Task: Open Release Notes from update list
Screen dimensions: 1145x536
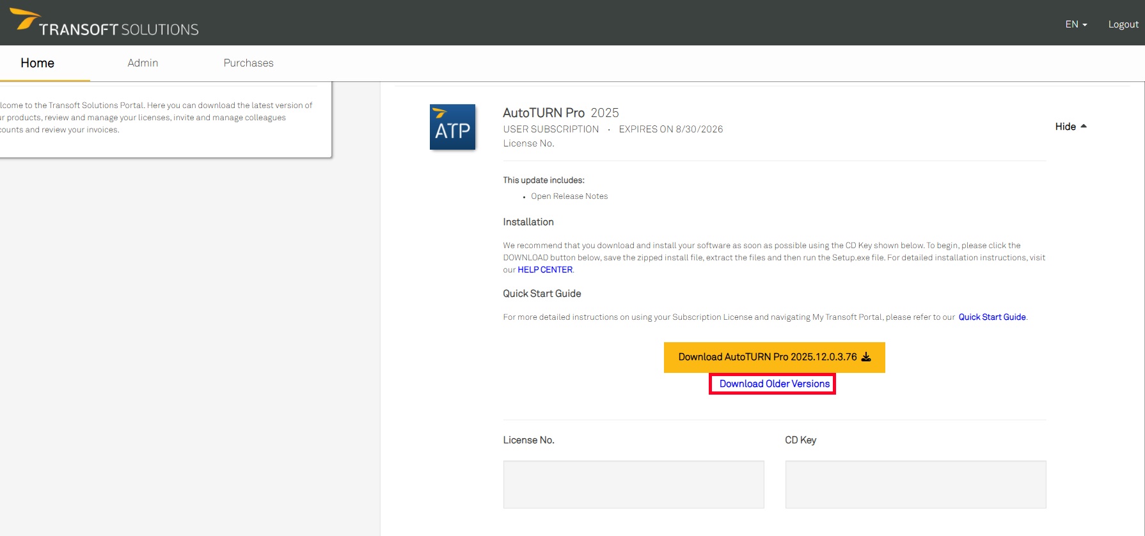Action: pyautogui.click(x=569, y=196)
